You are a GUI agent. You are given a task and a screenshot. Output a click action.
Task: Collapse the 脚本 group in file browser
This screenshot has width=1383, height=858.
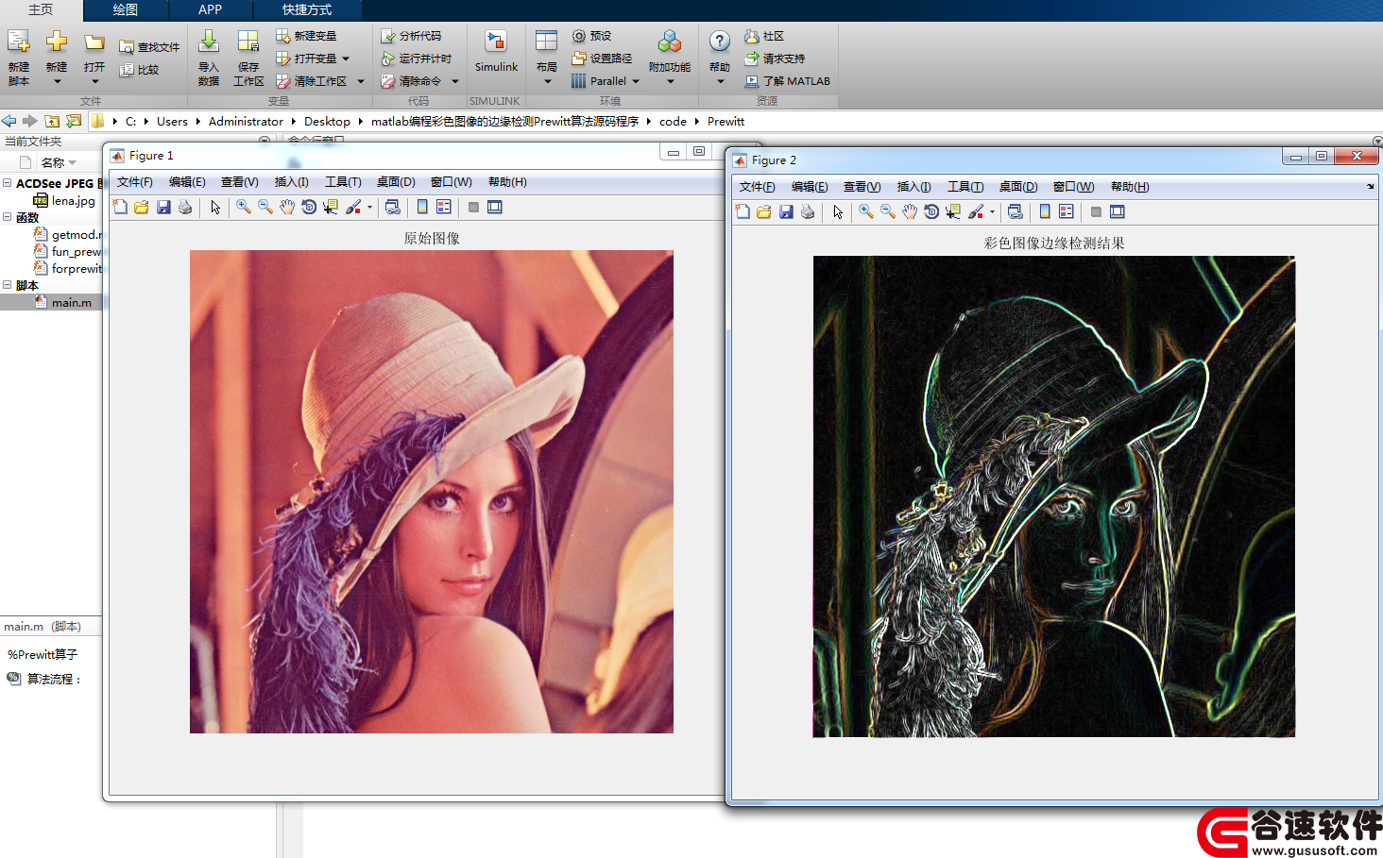7,285
